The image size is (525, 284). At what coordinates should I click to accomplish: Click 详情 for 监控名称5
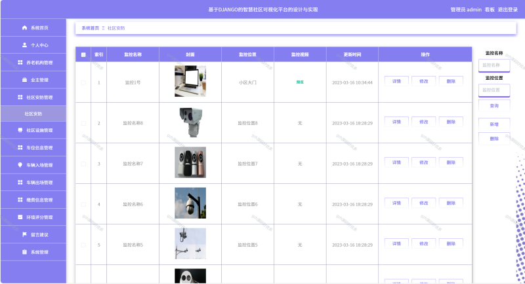pyautogui.click(x=396, y=243)
